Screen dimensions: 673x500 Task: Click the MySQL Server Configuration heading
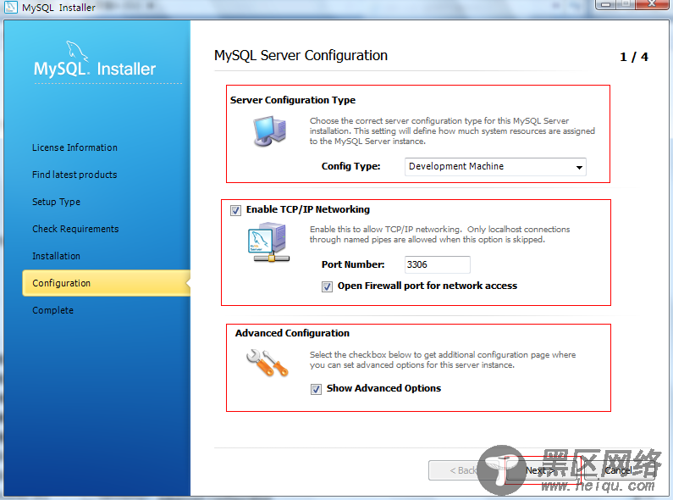pos(301,55)
